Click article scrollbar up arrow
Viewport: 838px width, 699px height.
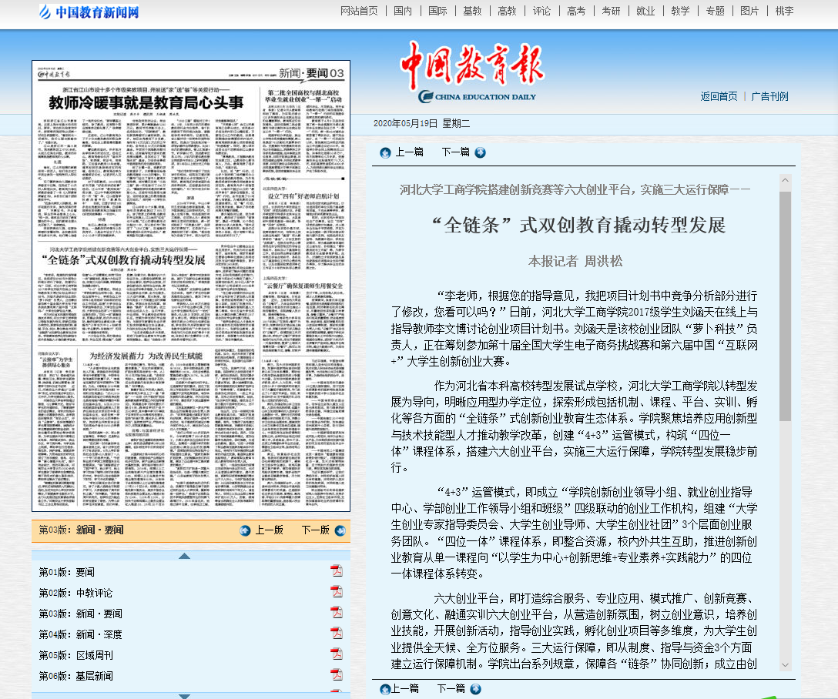pos(785,180)
